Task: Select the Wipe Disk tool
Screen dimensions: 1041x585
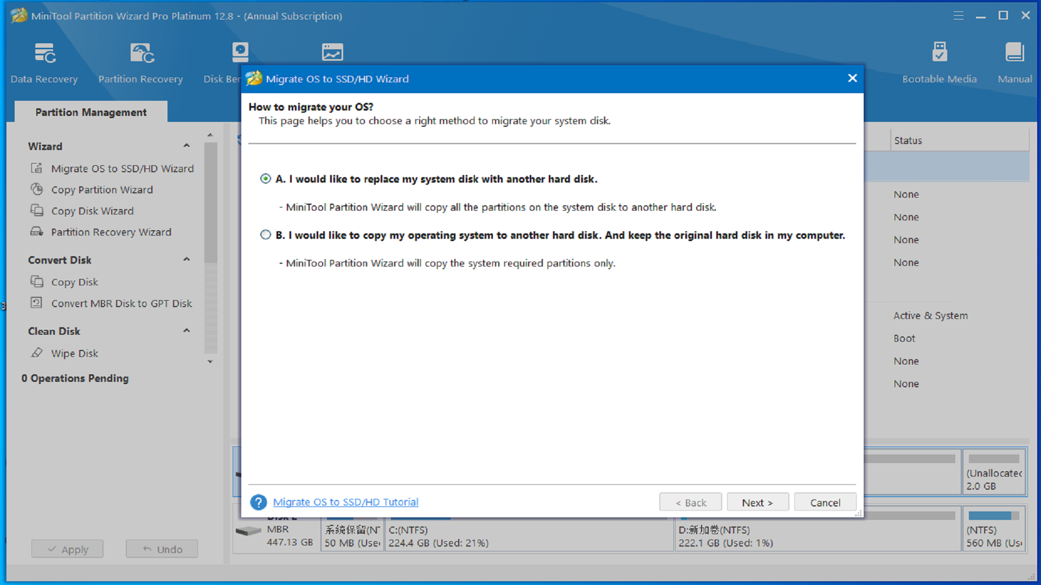Action: (x=75, y=353)
